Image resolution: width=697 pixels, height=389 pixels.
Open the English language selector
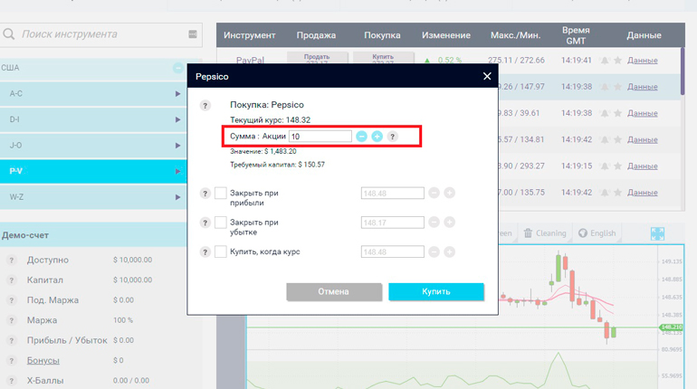[597, 233]
